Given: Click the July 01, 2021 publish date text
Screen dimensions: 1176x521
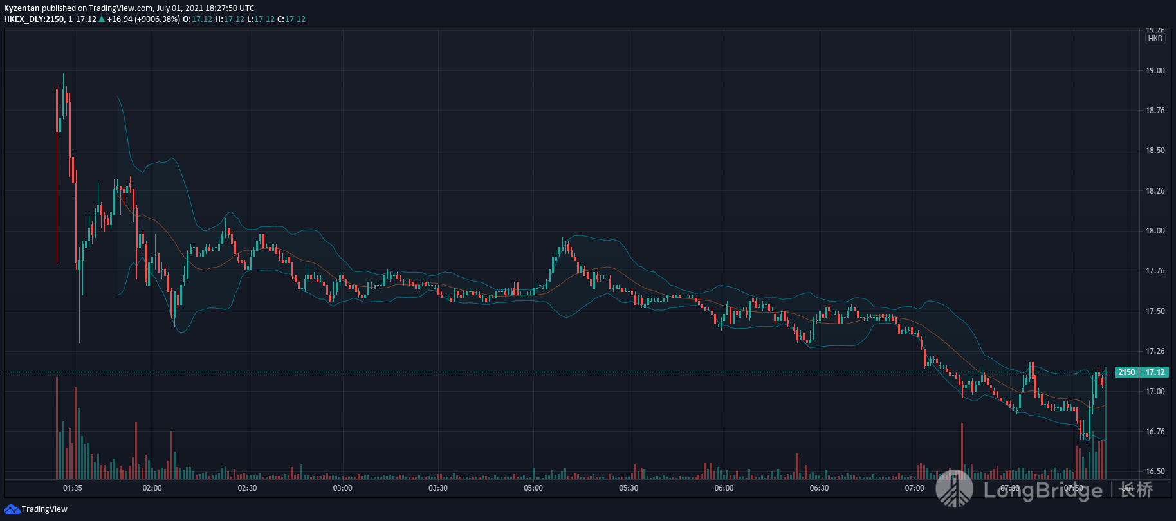Looking at the screenshot, I should coord(181,8).
